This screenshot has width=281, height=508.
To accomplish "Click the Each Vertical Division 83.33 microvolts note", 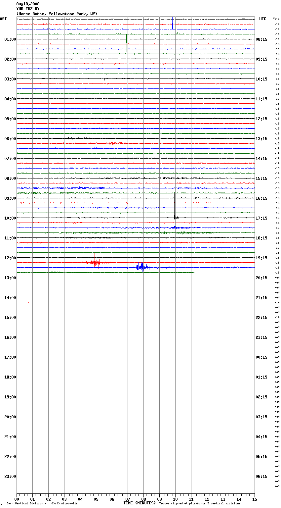I will tap(42, 503).
